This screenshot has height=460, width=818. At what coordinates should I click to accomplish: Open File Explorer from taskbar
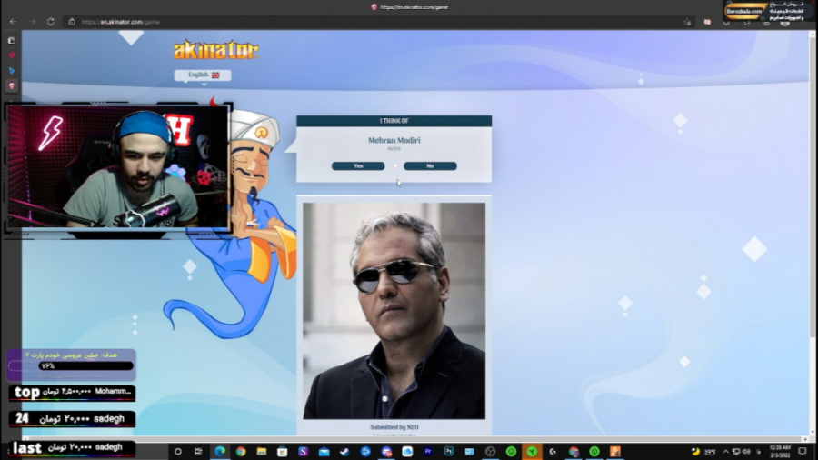pyautogui.click(x=262, y=452)
